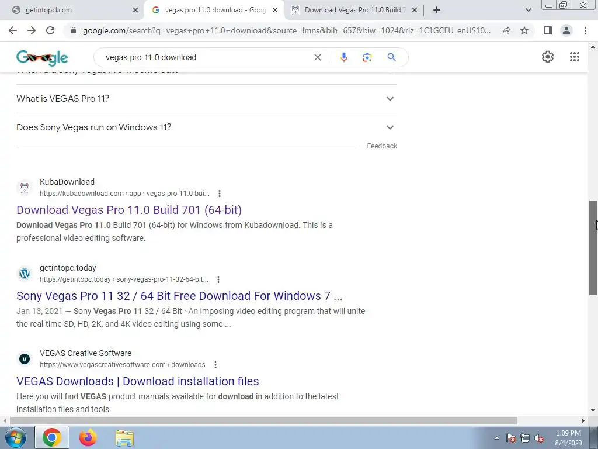This screenshot has height=449, width=598.
Task: Expand the "What is VEGAS Pro 11?" question
Action: (x=206, y=99)
